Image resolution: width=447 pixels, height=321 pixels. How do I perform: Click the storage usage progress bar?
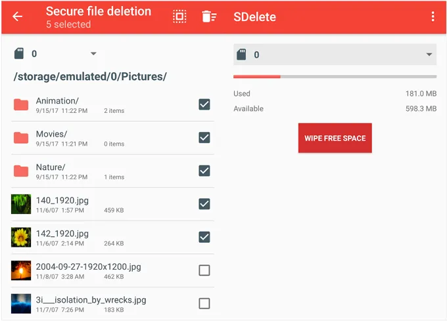point(335,77)
